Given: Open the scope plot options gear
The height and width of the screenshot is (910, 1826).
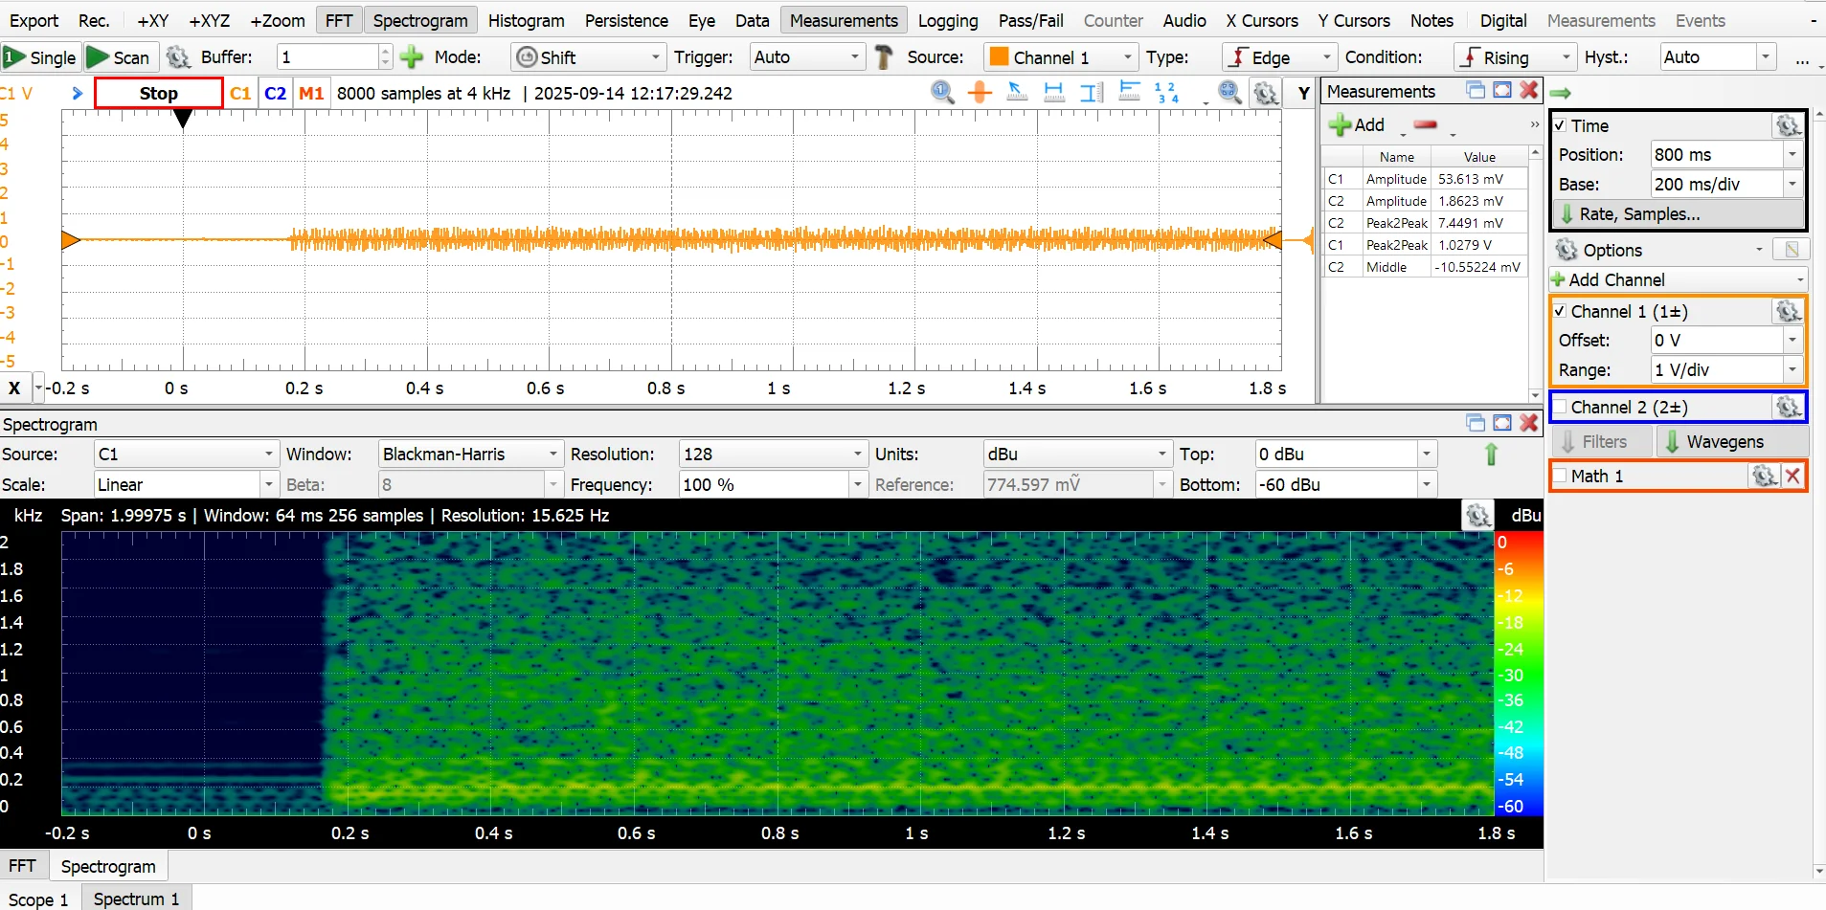Looking at the screenshot, I should click(1266, 93).
